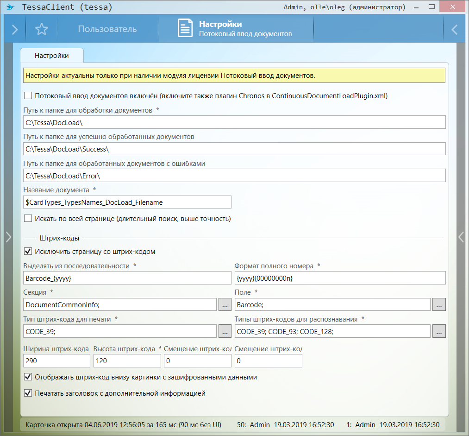
Task: Open the Поле selection ellipsis button
Action: (439, 304)
